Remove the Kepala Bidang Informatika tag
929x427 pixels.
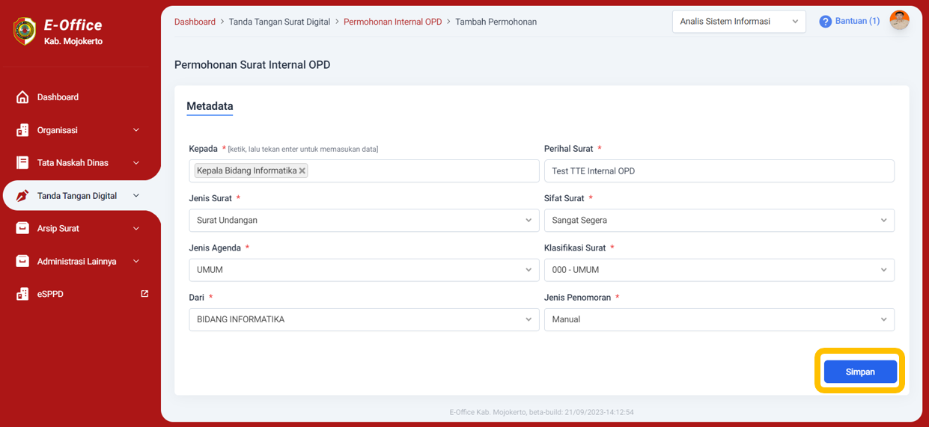302,171
